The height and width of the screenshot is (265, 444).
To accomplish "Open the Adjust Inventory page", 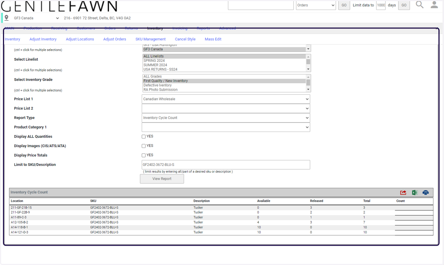I will click(x=43, y=39).
